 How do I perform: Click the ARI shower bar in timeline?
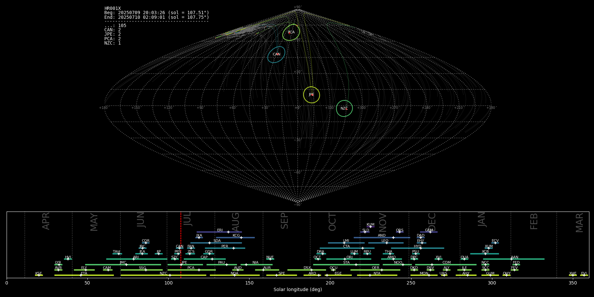[x=137, y=259]
